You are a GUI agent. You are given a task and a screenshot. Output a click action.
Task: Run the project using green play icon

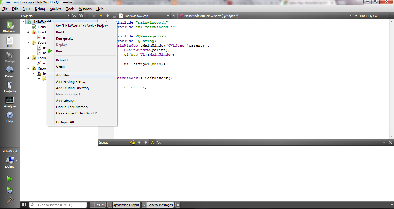click(x=10, y=179)
